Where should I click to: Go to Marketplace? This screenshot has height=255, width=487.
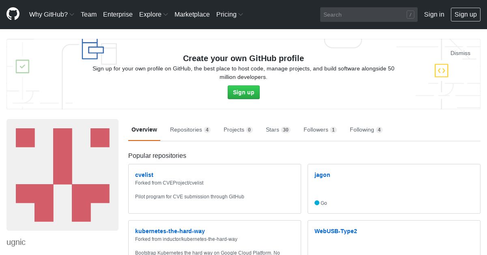[192, 14]
